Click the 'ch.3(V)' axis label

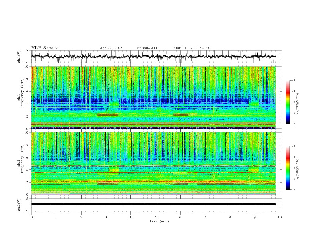pos(19,205)
